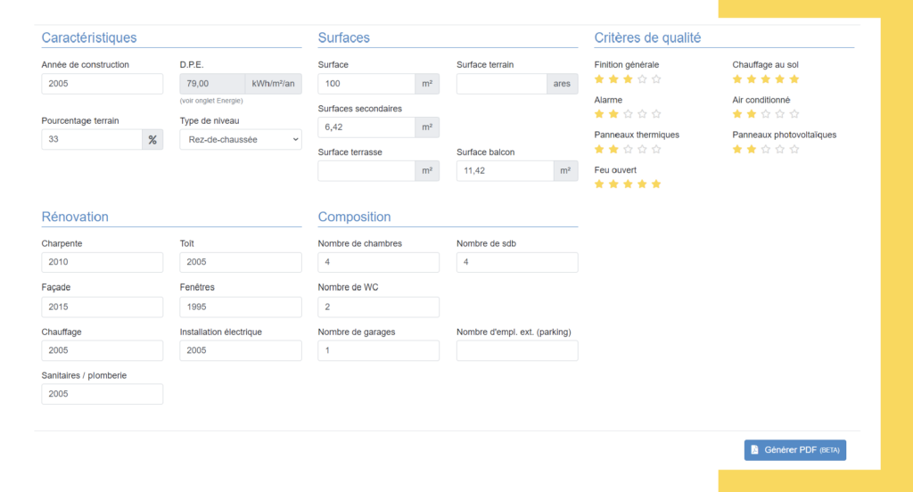
Task: Set Feu ouvert rating to first star
Action: pos(599,184)
